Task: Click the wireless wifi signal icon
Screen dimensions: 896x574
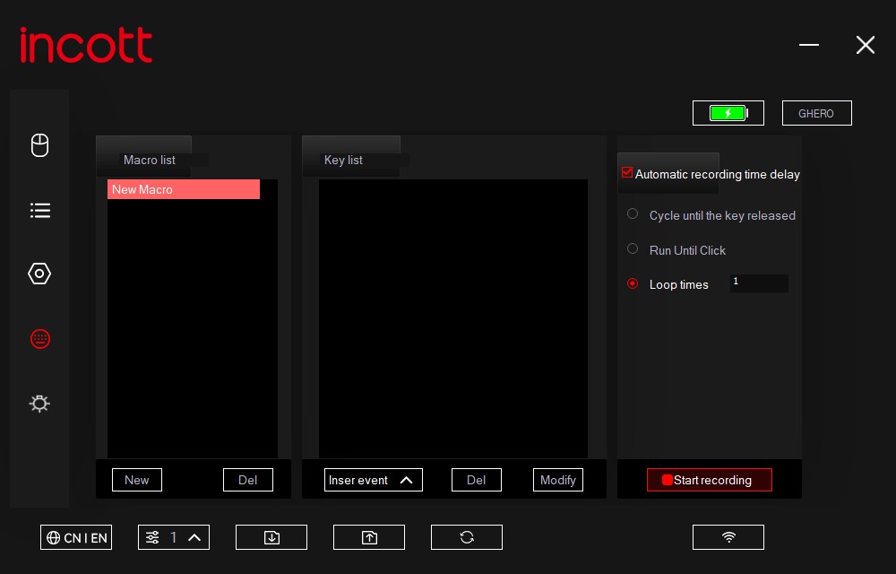Action: click(728, 537)
